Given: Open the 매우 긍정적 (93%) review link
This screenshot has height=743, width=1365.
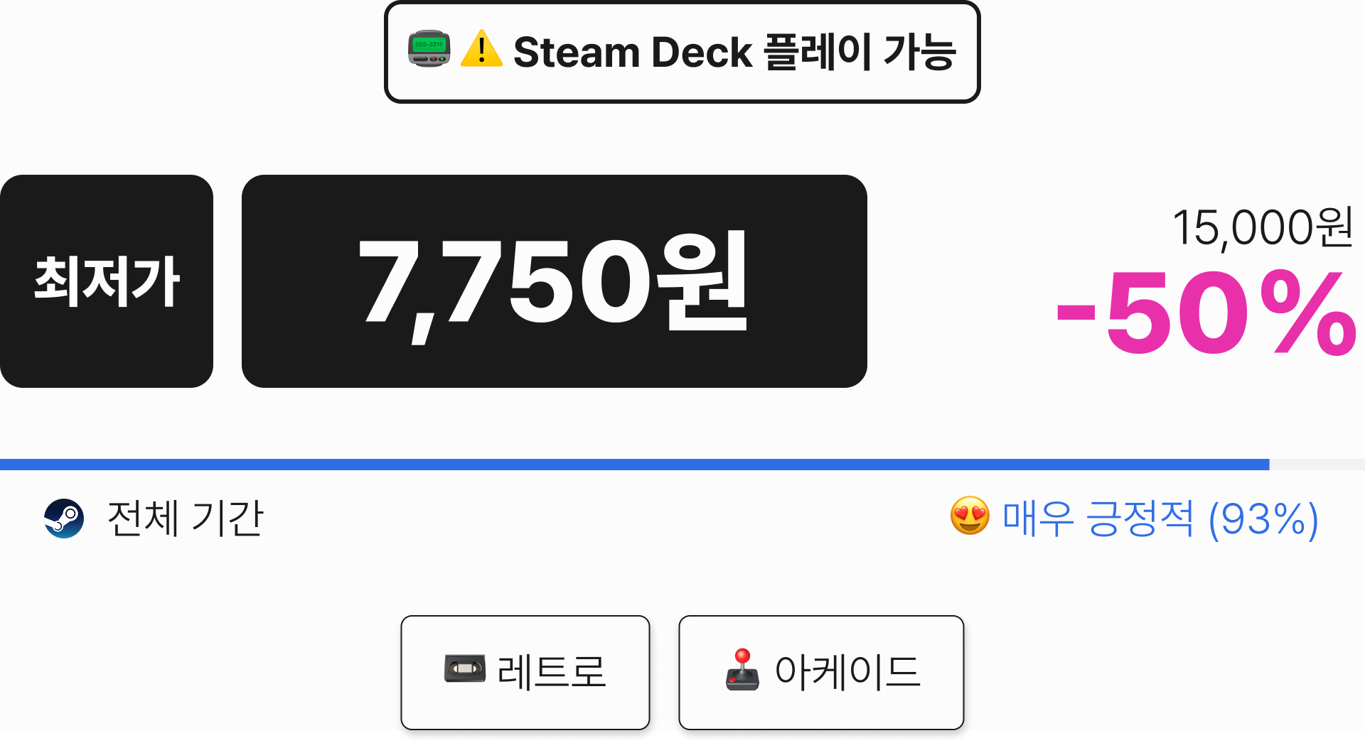Looking at the screenshot, I should pos(1160,519).
